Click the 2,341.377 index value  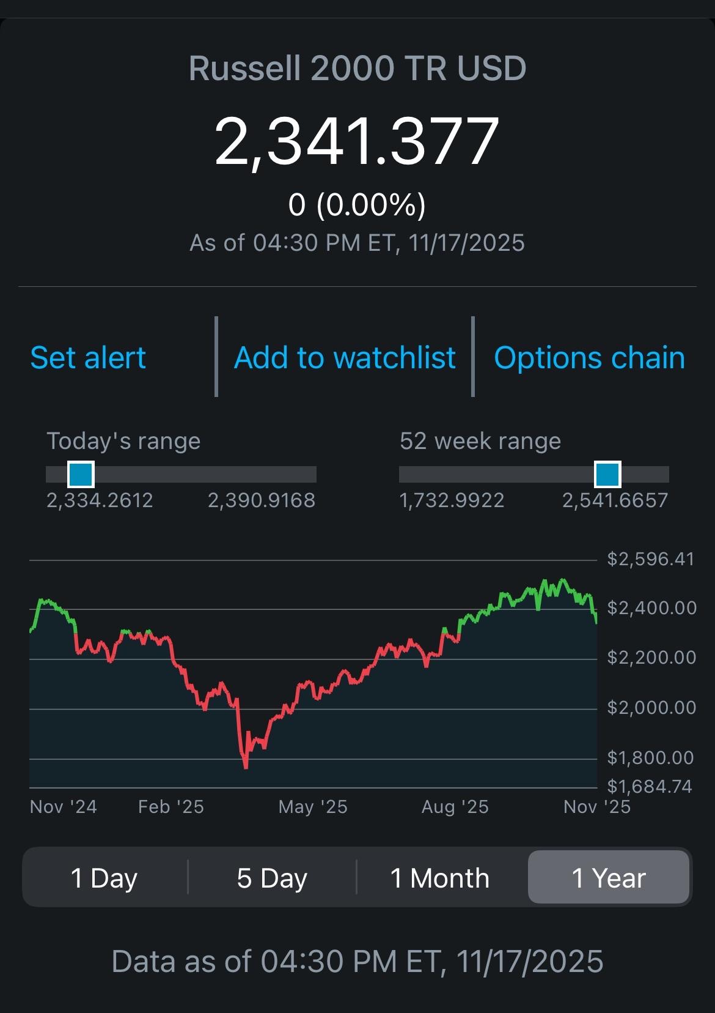click(x=358, y=141)
